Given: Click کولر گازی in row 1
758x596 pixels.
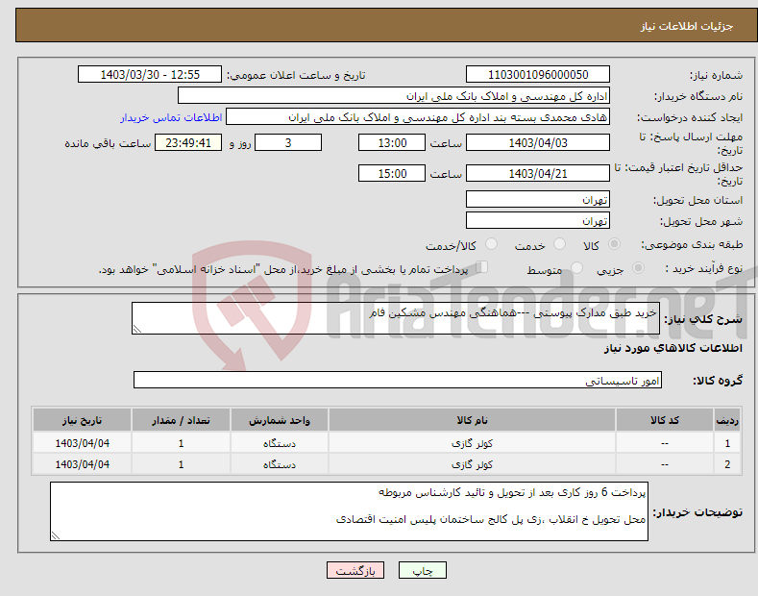Looking at the screenshot, I should click(x=472, y=443).
